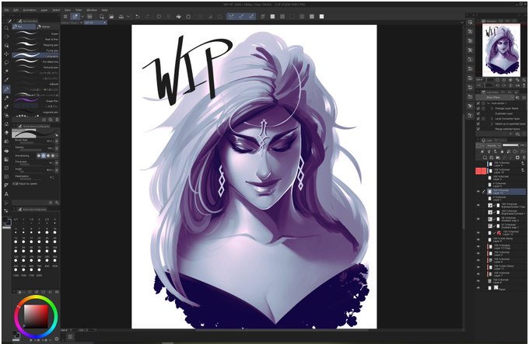Click the Fill icon in command bar
529x344 pixels.
[178, 16]
